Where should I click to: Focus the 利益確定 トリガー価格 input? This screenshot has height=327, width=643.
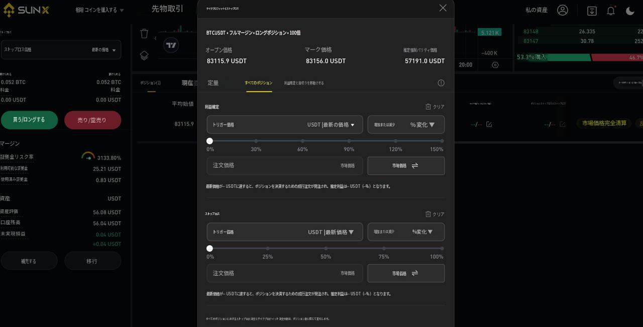285,125
